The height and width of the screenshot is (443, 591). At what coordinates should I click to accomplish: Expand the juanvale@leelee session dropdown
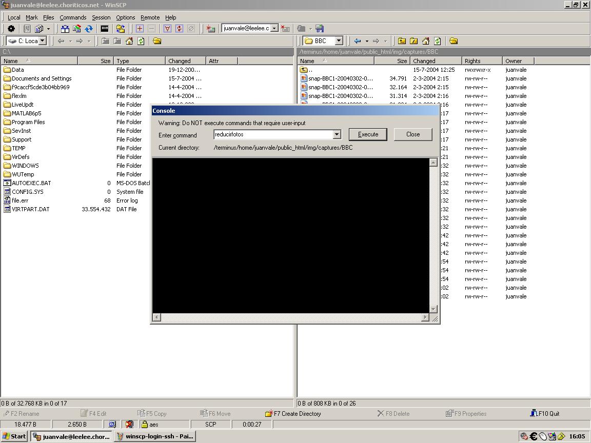(274, 28)
